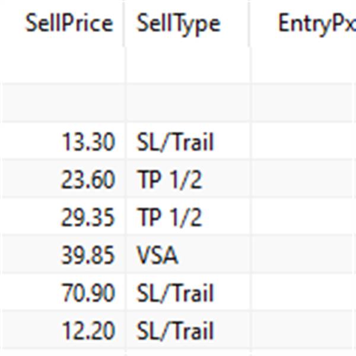The image size is (356, 356).
Task: Click TP 1/2 in the 23.60 row
Action: 169,180
